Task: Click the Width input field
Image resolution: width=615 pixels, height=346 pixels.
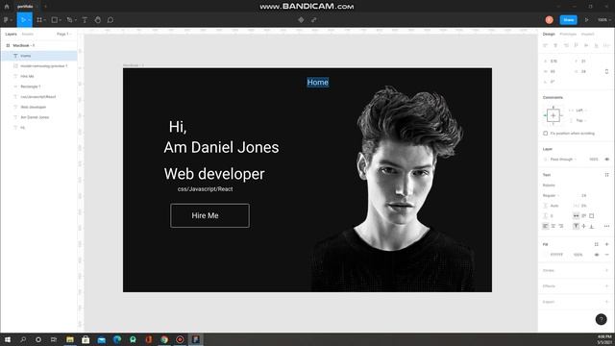Action: [556, 71]
